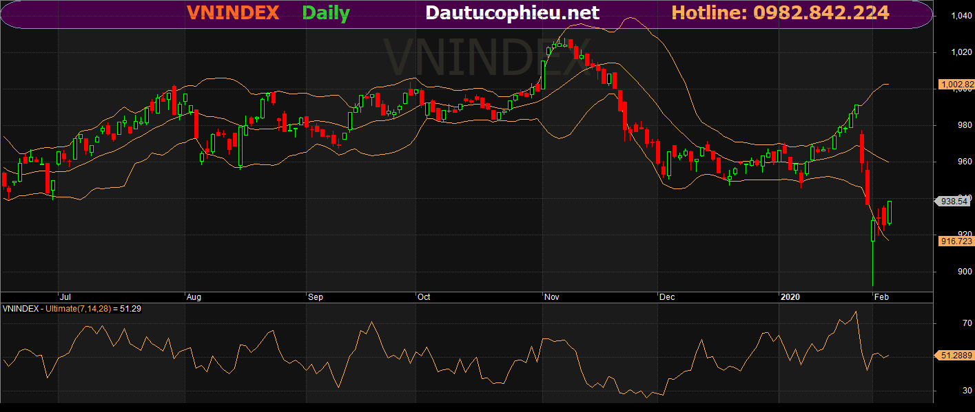Expand the 2020 label on the time axis
Viewport: 975px width, 412px height.
pyautogui.click(x=790, y=297)
